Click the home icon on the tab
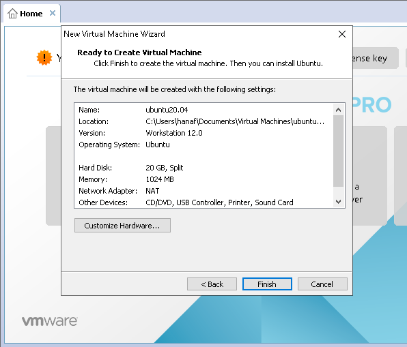The height and width of the screenshot is (347, 407). (12, 13)
